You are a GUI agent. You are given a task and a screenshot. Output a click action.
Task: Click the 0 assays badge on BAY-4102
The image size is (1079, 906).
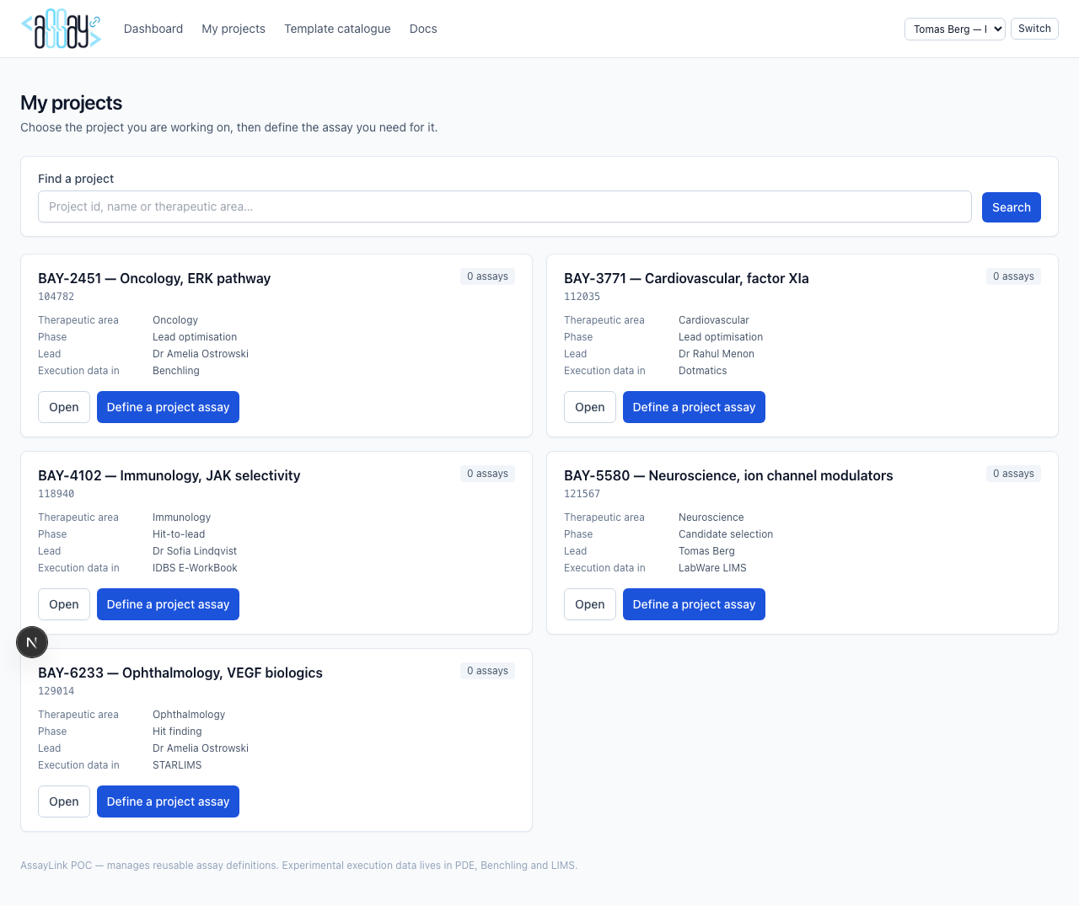click(487, 474)
